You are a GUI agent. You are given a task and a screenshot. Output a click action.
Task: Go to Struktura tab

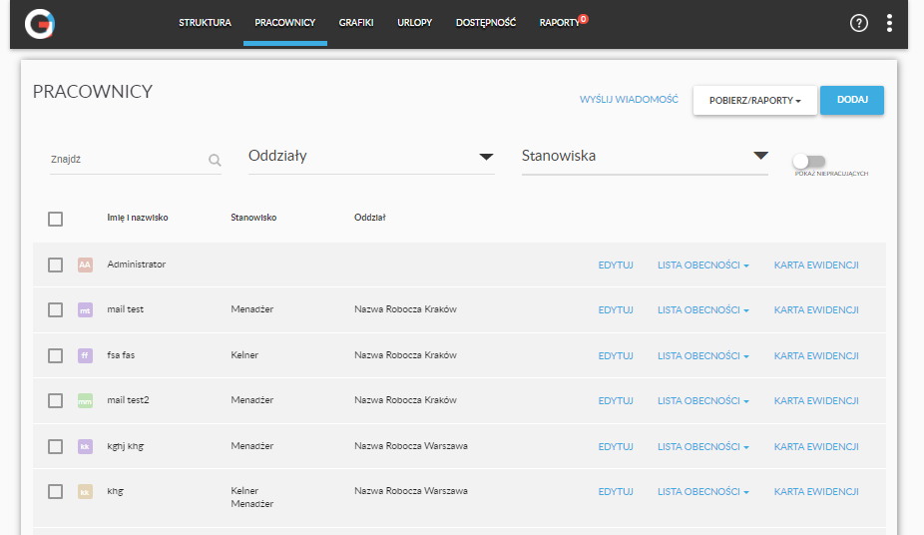click(x=205, y=23)
